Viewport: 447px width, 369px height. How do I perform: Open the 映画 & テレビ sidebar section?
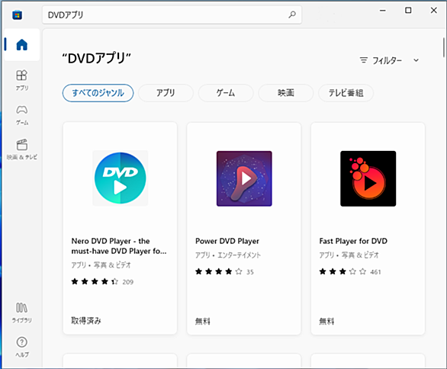tap(22, 149)
